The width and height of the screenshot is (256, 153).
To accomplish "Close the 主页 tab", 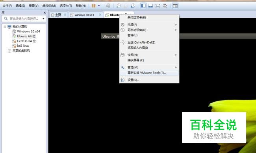I will click(65, 15).
